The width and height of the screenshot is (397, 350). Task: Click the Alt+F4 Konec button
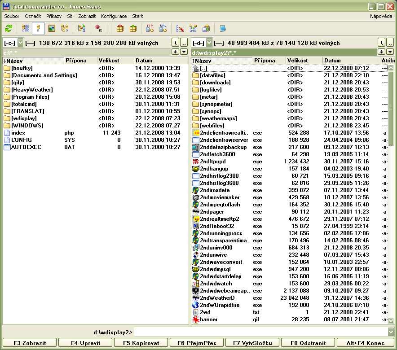366,343
